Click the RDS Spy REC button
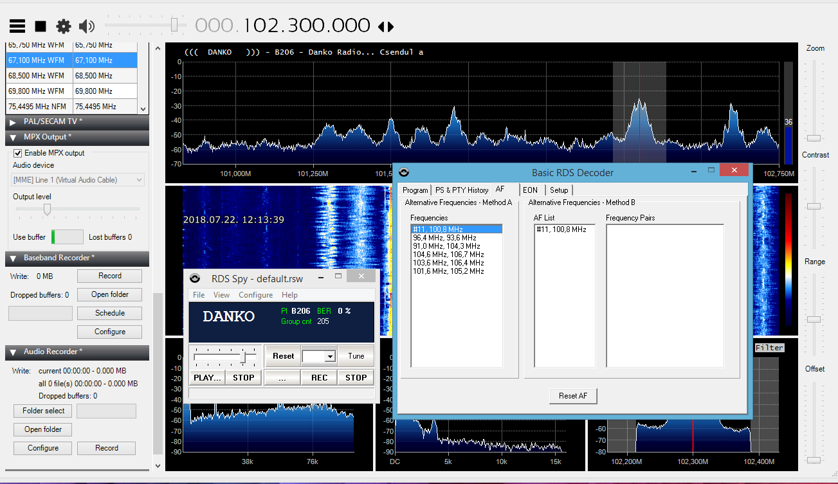The image size is (838, 484). [x=320, y=377]
